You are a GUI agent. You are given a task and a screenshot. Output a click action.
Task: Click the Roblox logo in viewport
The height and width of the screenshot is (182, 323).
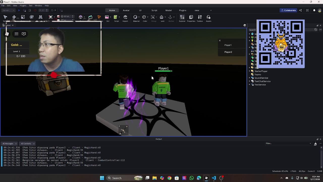point(7,34)
